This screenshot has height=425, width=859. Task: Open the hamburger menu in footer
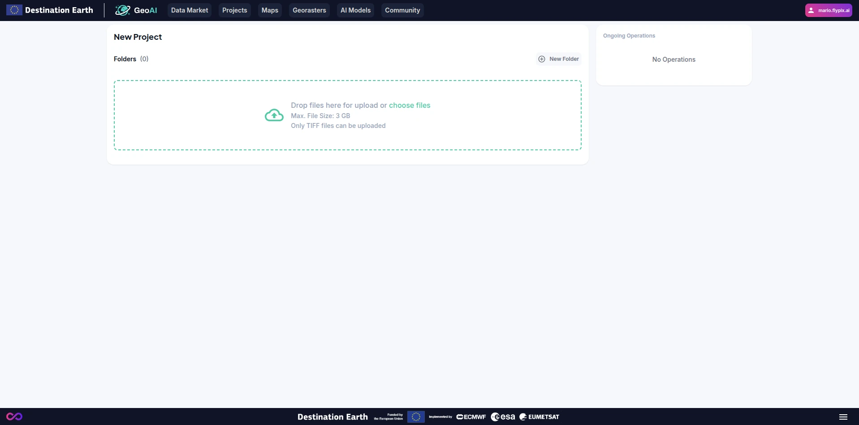tap(843, 416)
